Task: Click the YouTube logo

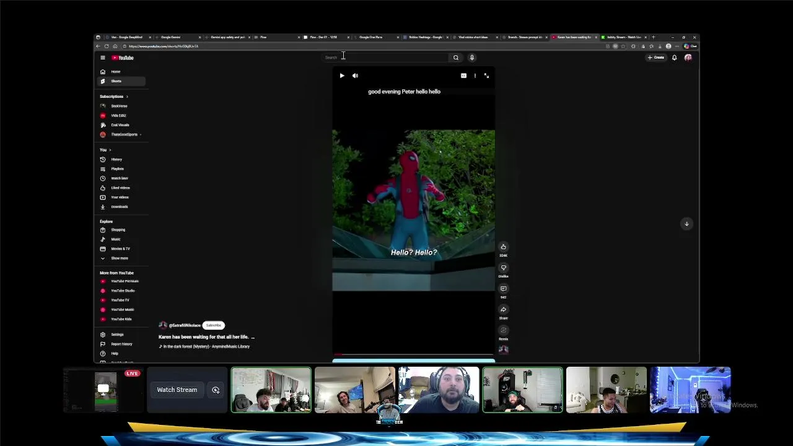Action: (x=123, y=58)
